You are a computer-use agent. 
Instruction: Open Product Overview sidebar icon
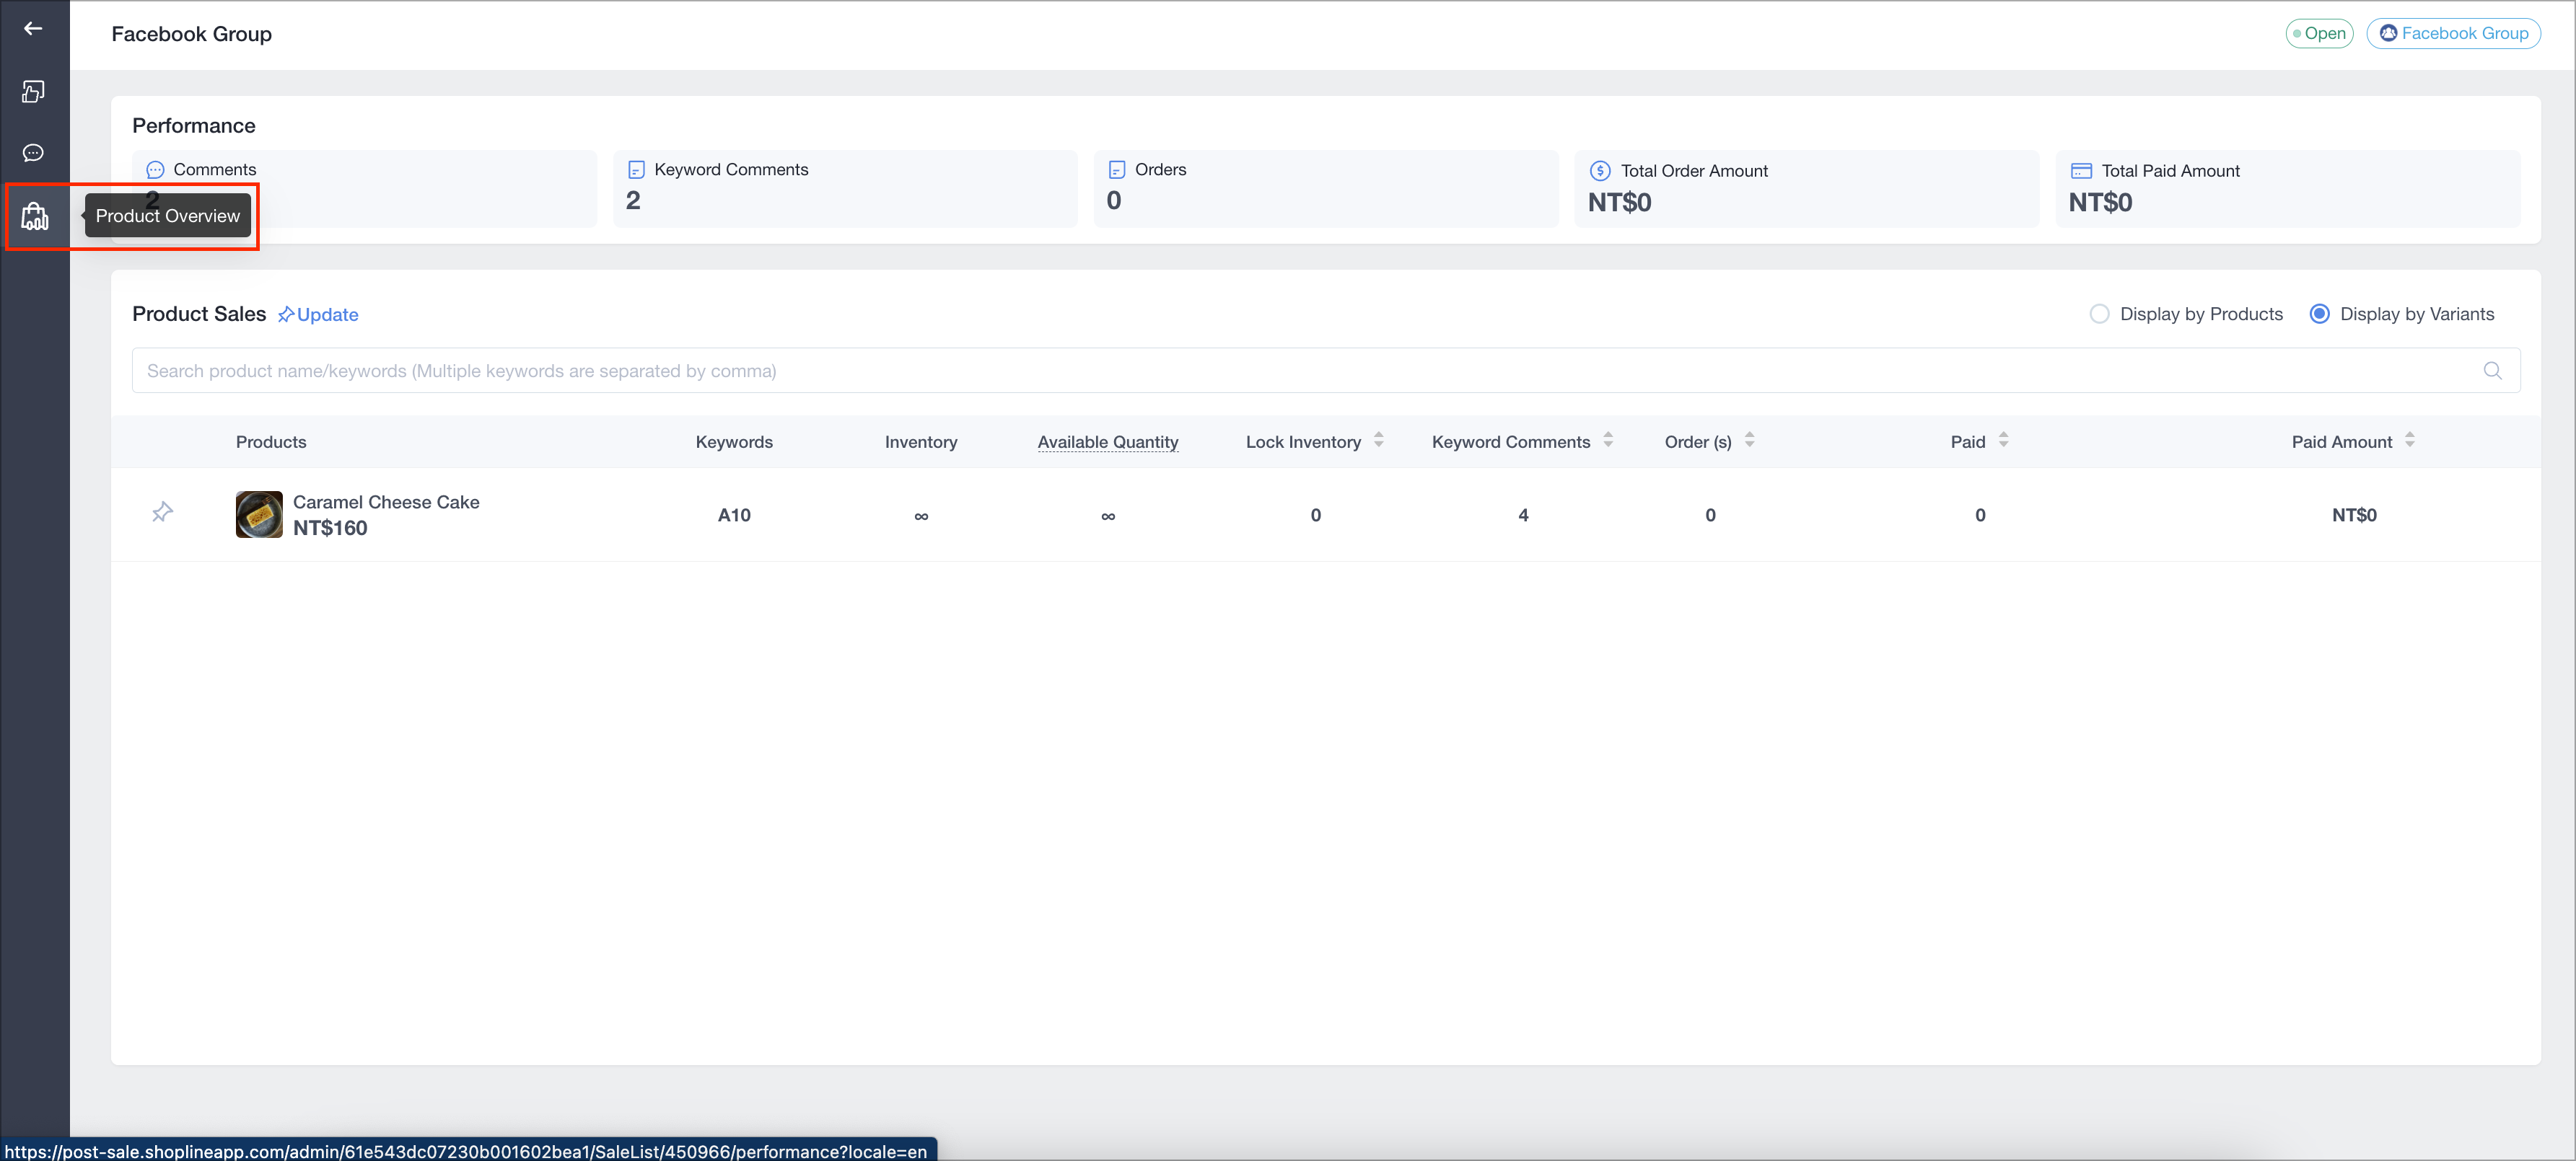click(35, 216)
